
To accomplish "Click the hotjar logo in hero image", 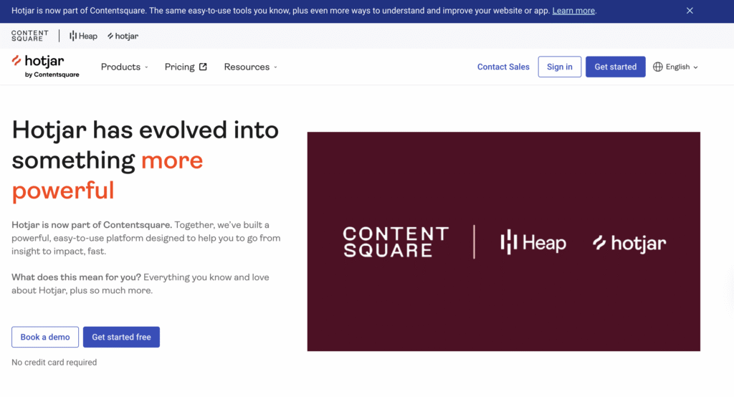I will [x=629, y=243].
